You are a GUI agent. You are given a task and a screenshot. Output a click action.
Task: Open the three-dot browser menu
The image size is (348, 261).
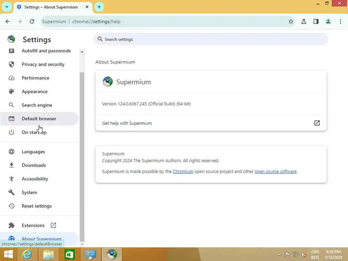pyautogui.click(x=341, y=21)
